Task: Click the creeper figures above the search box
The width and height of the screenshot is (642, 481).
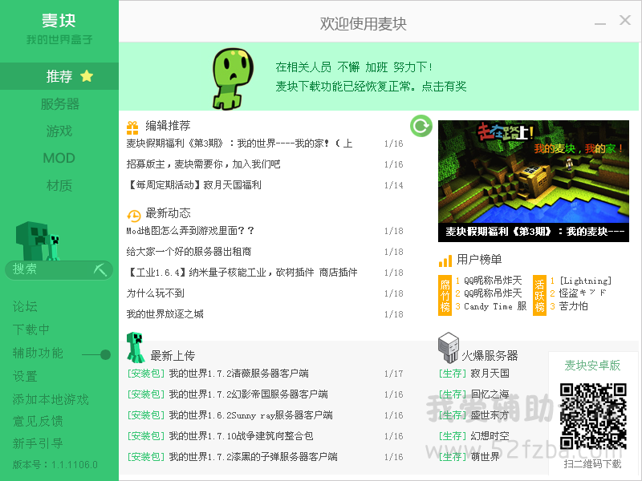Action: [x=38, y=241]
